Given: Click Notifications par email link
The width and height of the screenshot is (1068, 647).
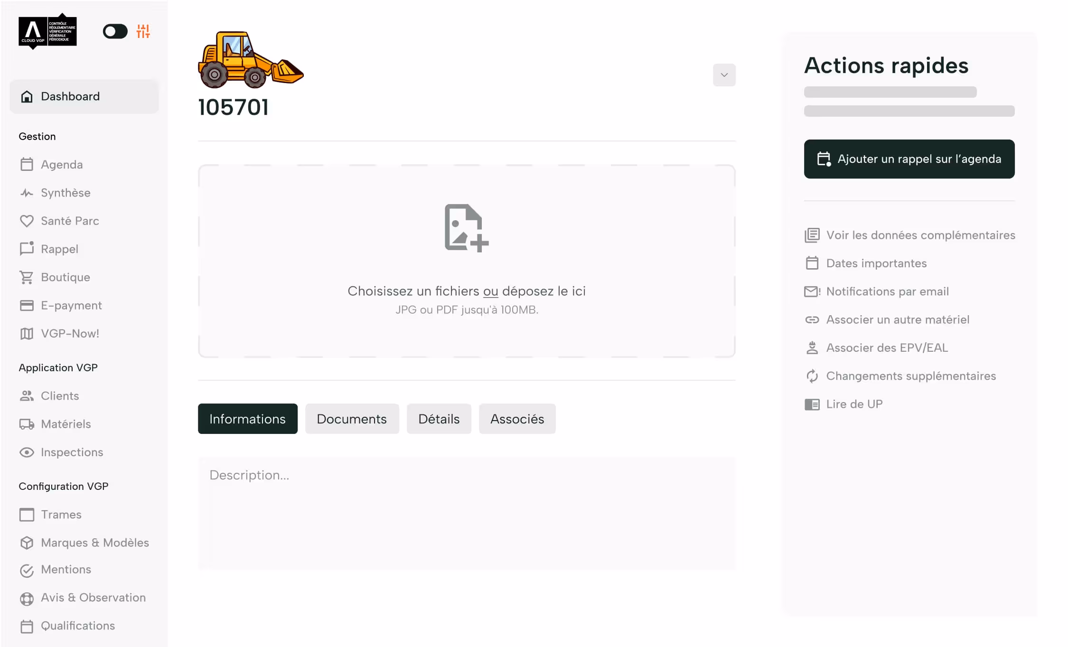Looking at the screenshot, I should tap(887, 291).
